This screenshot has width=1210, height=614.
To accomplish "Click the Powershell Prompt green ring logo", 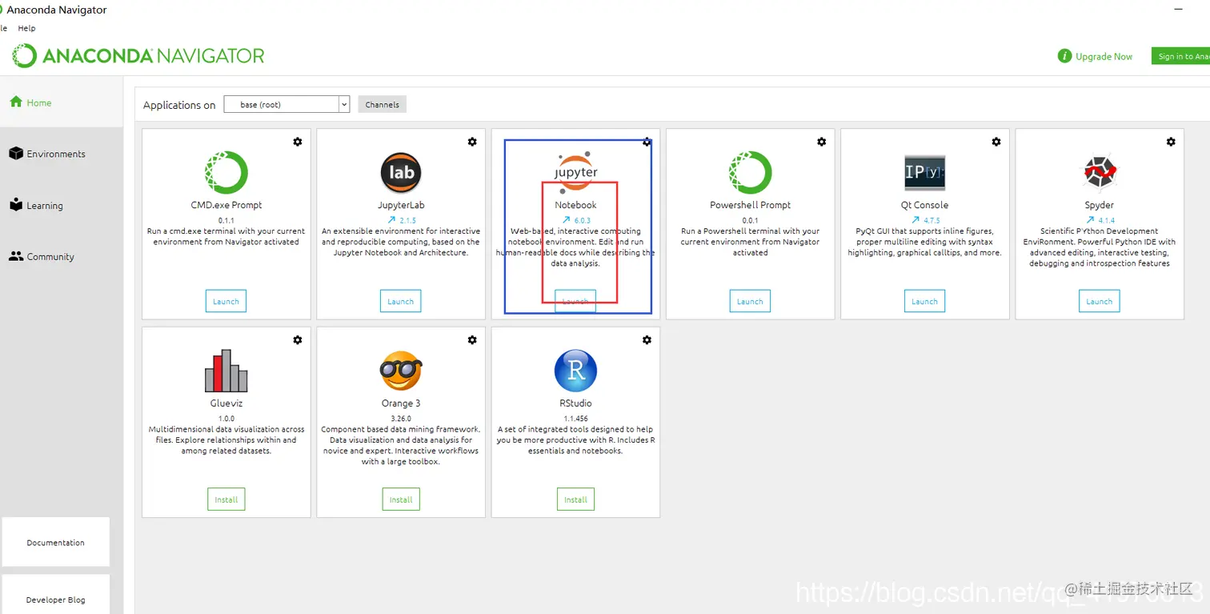I will 751,172.
